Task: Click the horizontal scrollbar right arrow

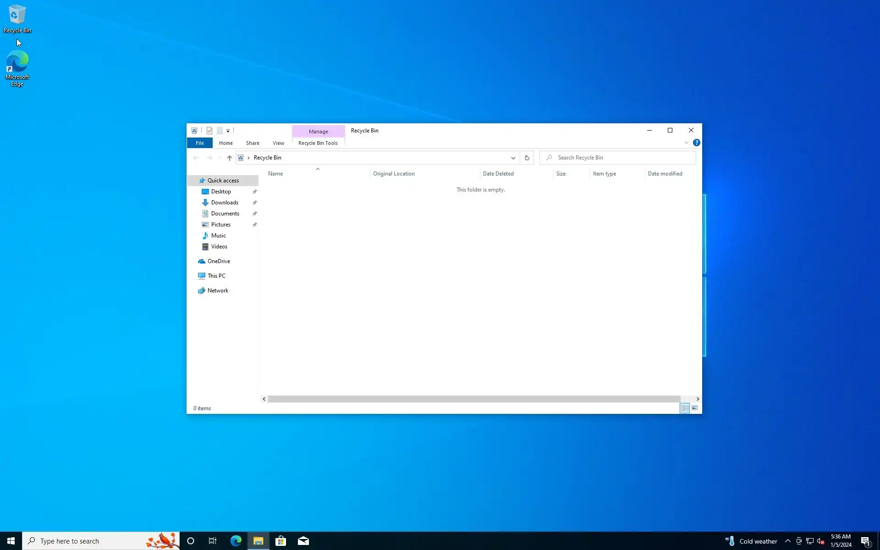Action: coord(698,399)
